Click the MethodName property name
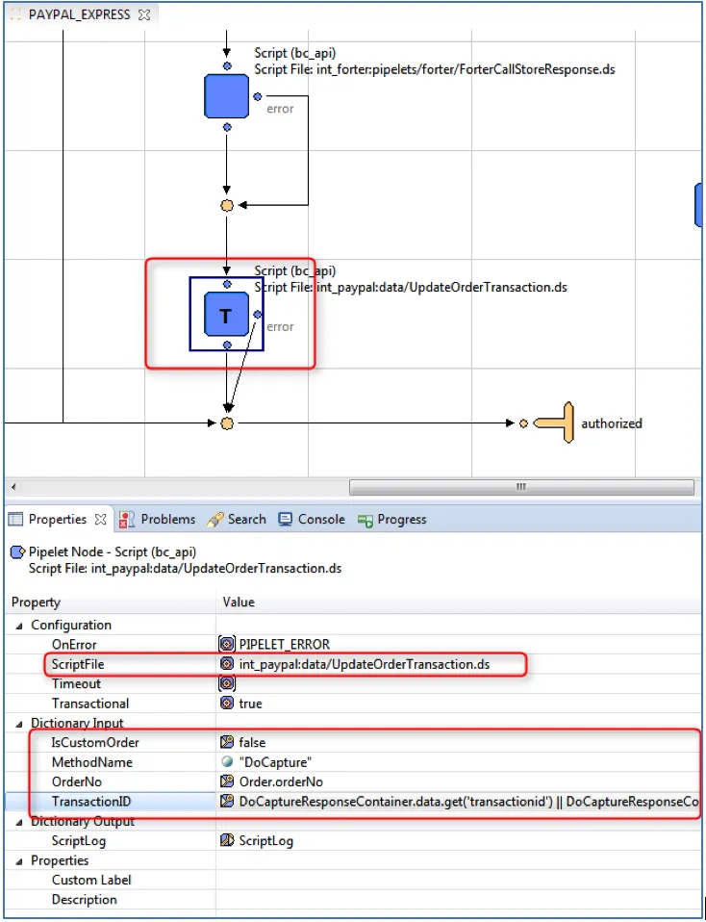 coord(91,762)
